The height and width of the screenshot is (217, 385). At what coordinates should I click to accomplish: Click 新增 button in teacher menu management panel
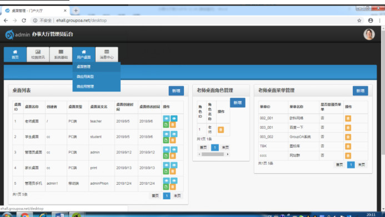[360, 90]
